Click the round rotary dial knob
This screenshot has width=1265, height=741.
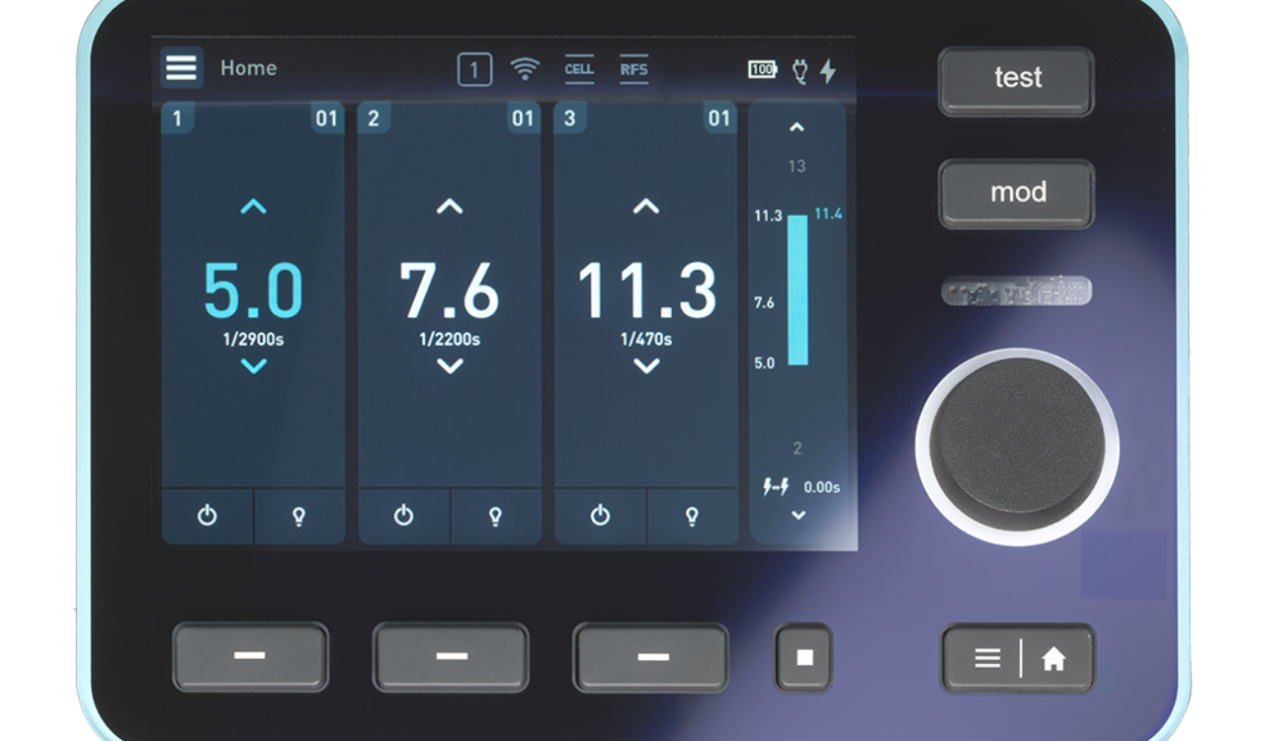[x=1017, y=444]
